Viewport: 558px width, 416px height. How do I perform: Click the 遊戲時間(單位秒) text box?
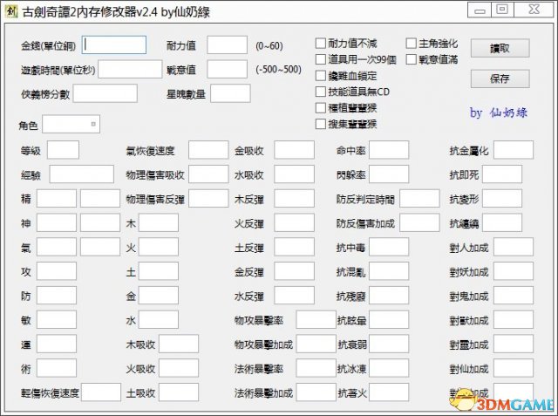[x=129, y=69]
